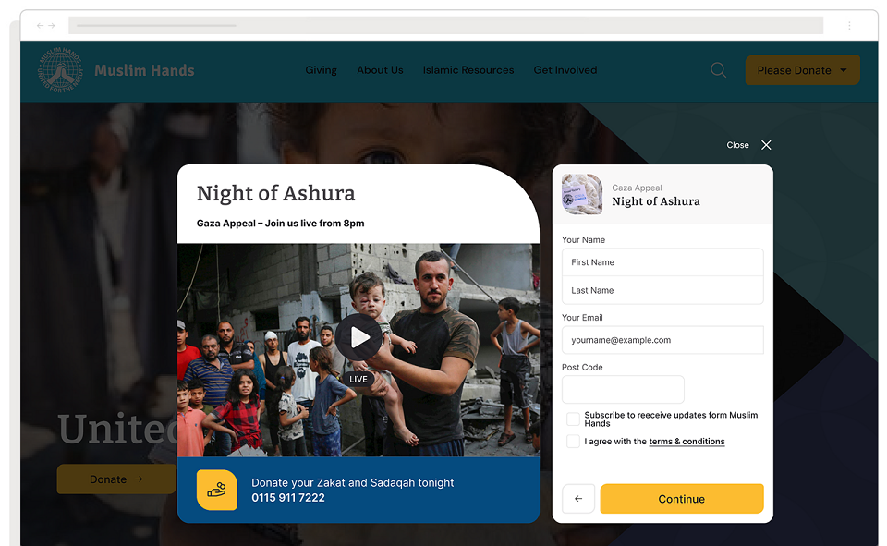The image size is (887, 546).
Task: Open the Islamic Resources menu
Action: click(468, 70)
